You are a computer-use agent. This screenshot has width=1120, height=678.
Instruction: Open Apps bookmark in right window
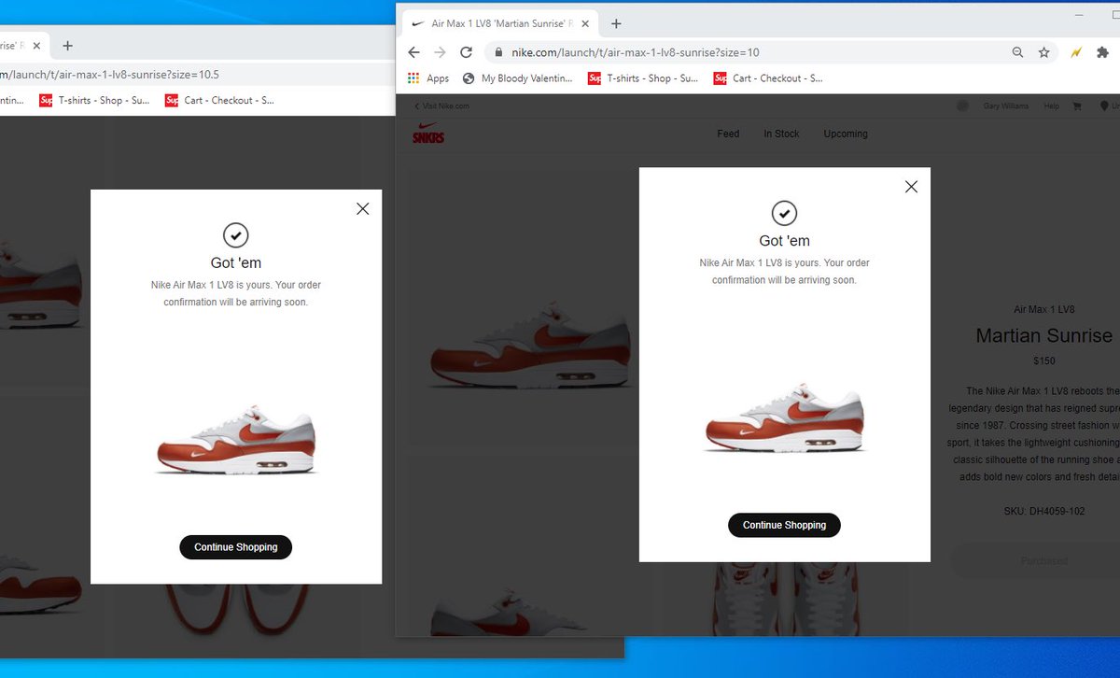pos(428,78)
